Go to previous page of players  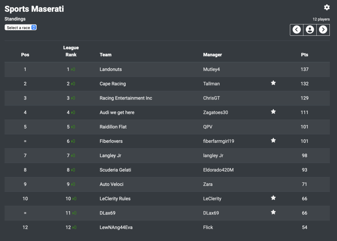tap(297, 29)
